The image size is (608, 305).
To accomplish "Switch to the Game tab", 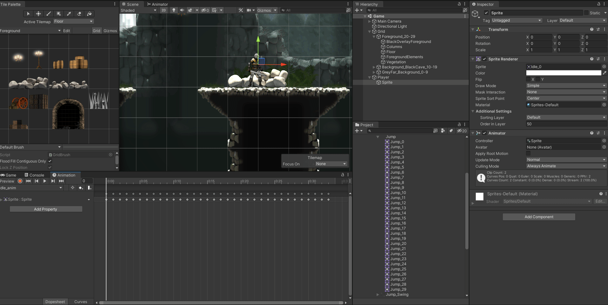I will click(x=9, y=175).
